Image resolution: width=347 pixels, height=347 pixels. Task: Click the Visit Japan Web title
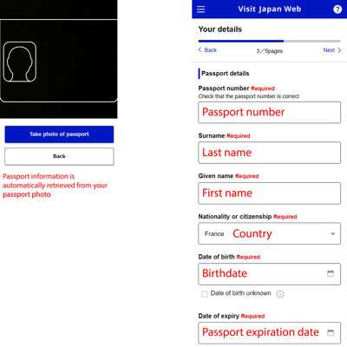click(270, 10)
